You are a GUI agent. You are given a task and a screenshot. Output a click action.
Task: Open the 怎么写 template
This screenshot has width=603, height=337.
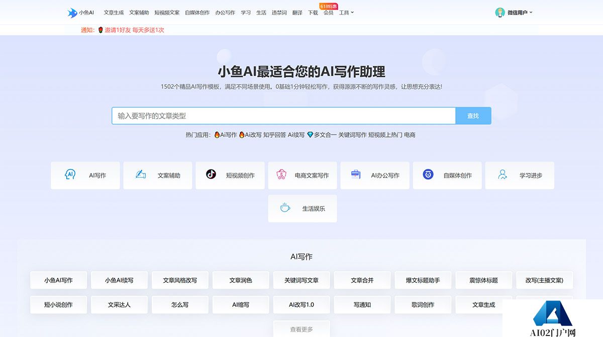coord(180,304)
